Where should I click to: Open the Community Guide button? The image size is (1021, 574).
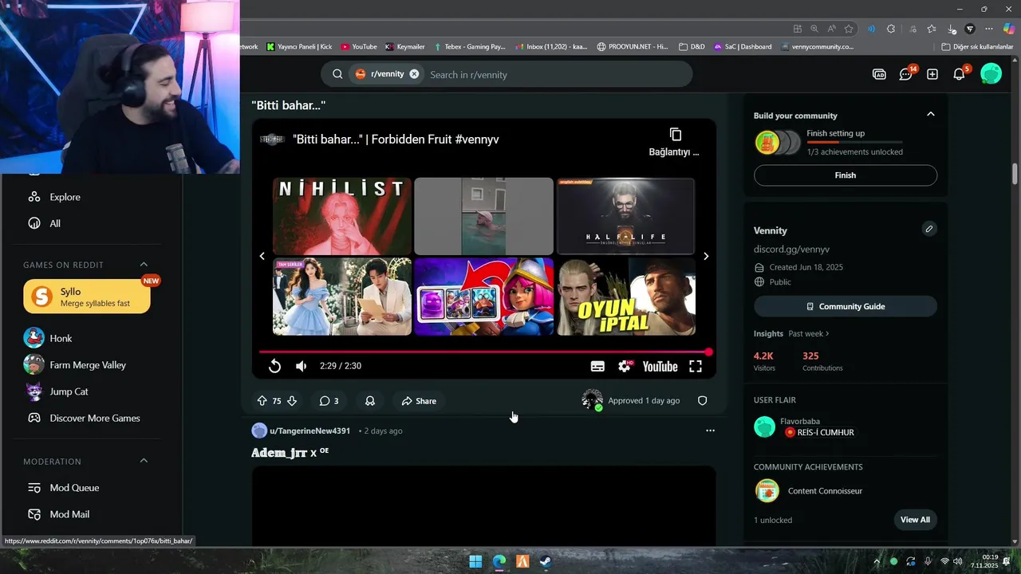tap(846, 306)
